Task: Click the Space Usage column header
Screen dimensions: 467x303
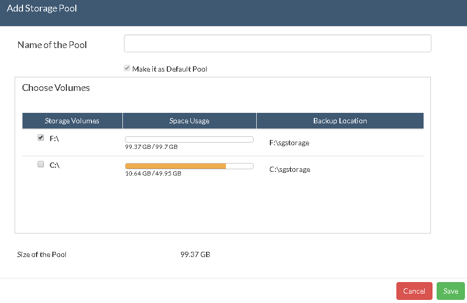Action: tap(189, 121)
